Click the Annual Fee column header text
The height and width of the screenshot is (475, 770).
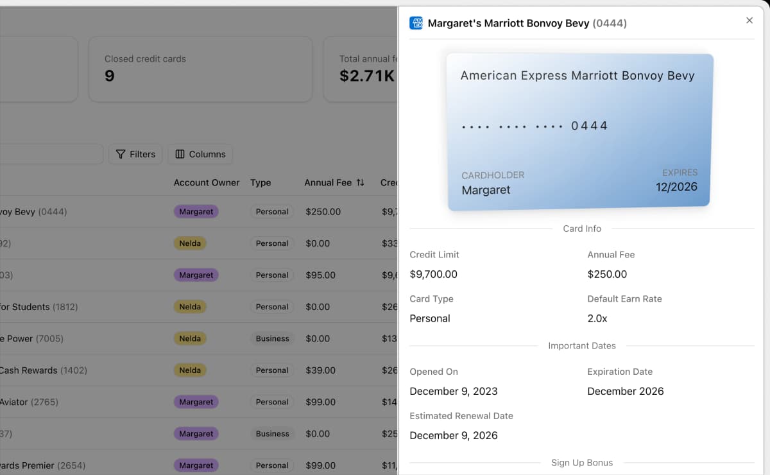pos(328,182)
